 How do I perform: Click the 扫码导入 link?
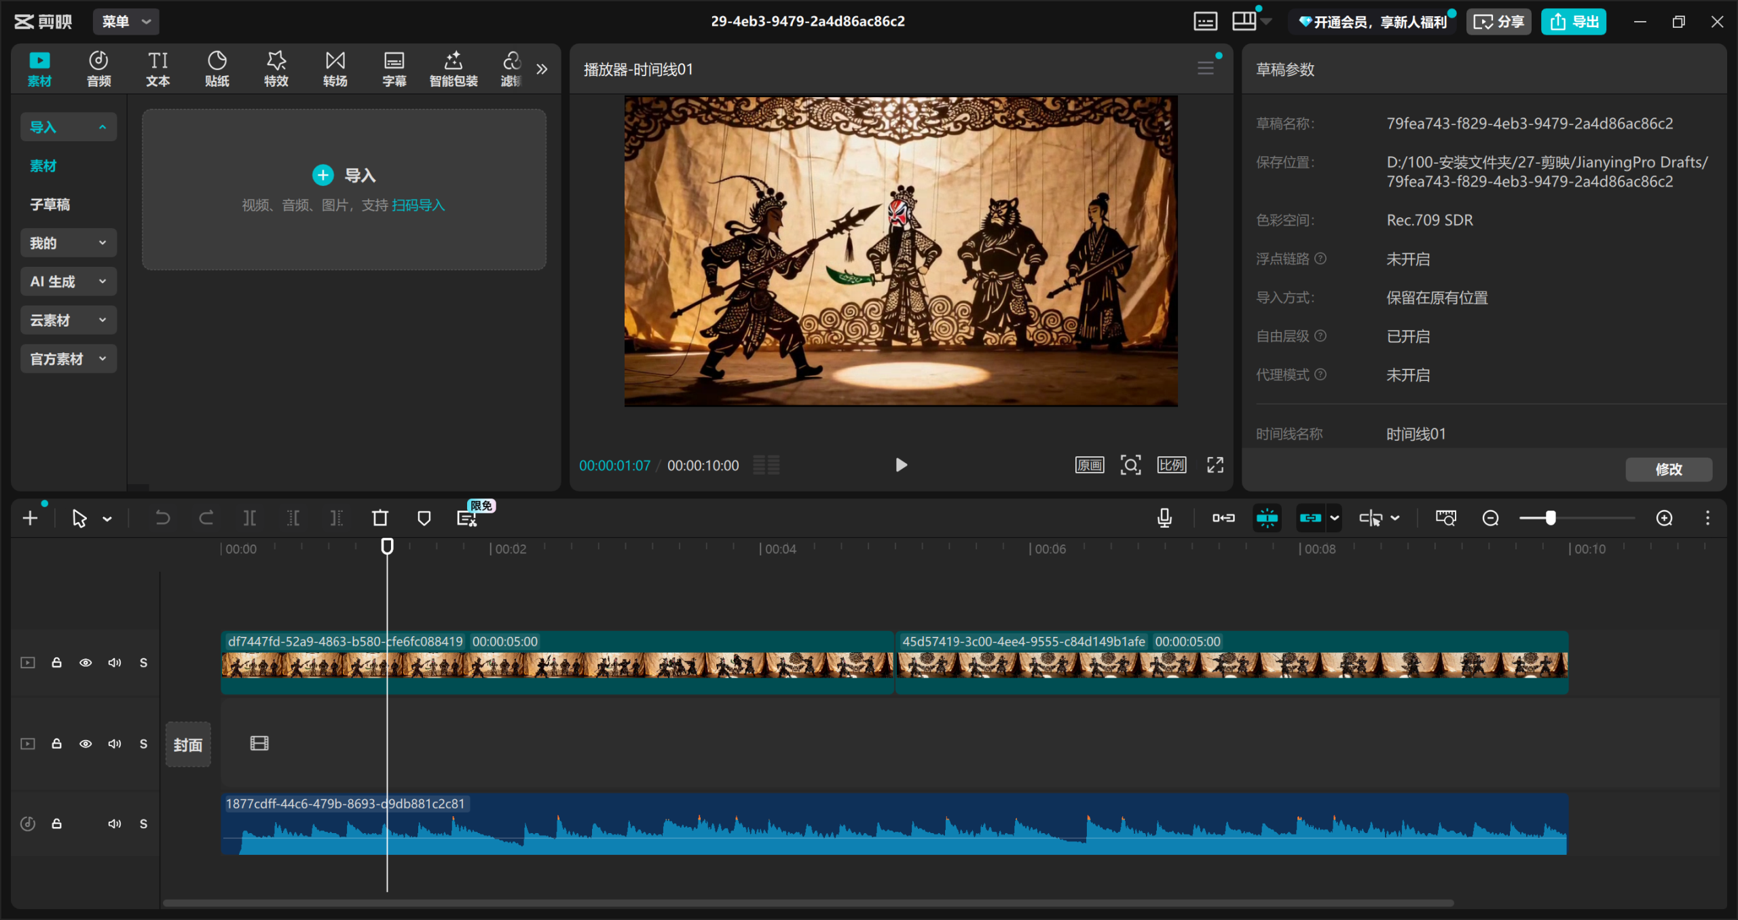click(418, 205)
